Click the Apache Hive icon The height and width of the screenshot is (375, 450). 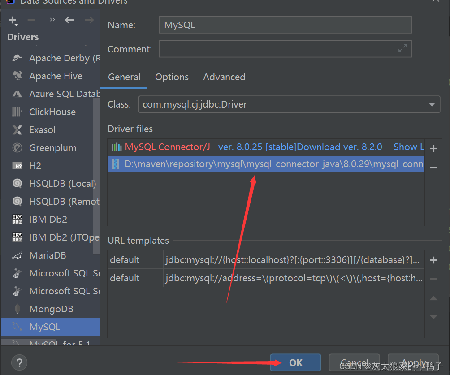(x=17, y=76)
